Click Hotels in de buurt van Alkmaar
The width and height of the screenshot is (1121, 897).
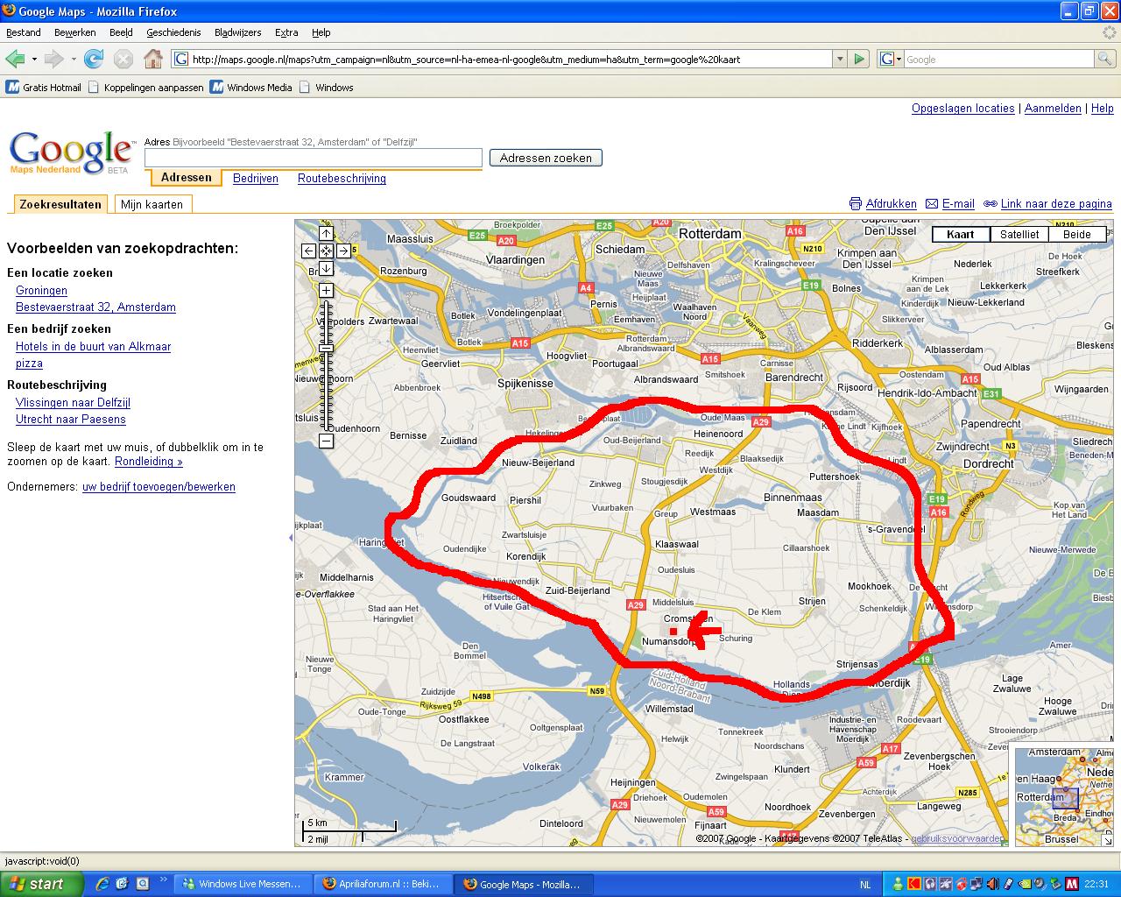(x=93, y=347)
